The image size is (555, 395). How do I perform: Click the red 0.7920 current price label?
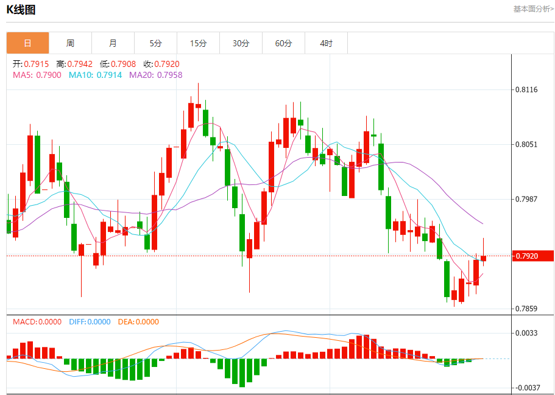click(x=532, y=256)
